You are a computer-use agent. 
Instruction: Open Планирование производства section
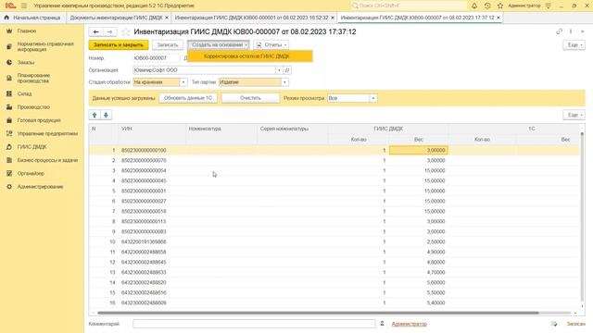(33, 78)
